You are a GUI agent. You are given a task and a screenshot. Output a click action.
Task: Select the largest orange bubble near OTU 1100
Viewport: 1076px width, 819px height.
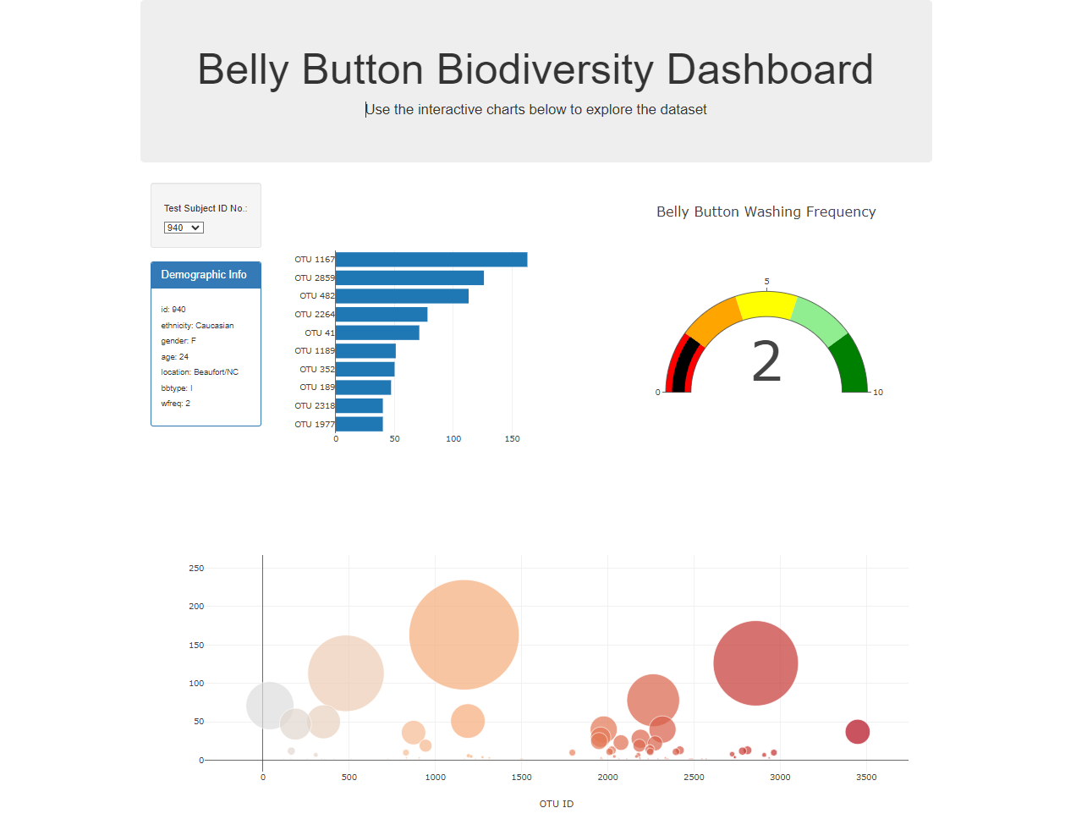[x=464, y=633]
